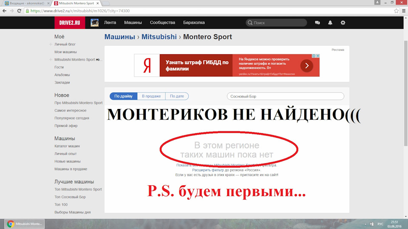Select the По дате sorting tab

177,96
